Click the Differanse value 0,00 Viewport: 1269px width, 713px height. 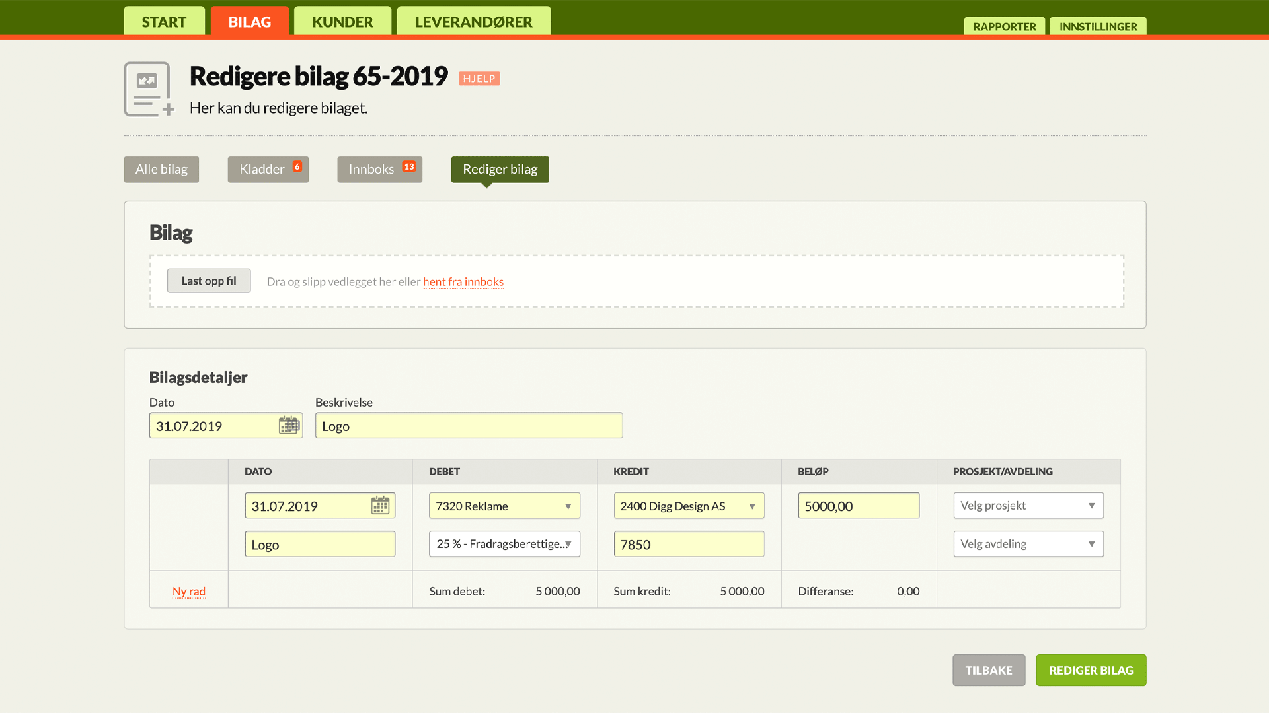[908, 591]
